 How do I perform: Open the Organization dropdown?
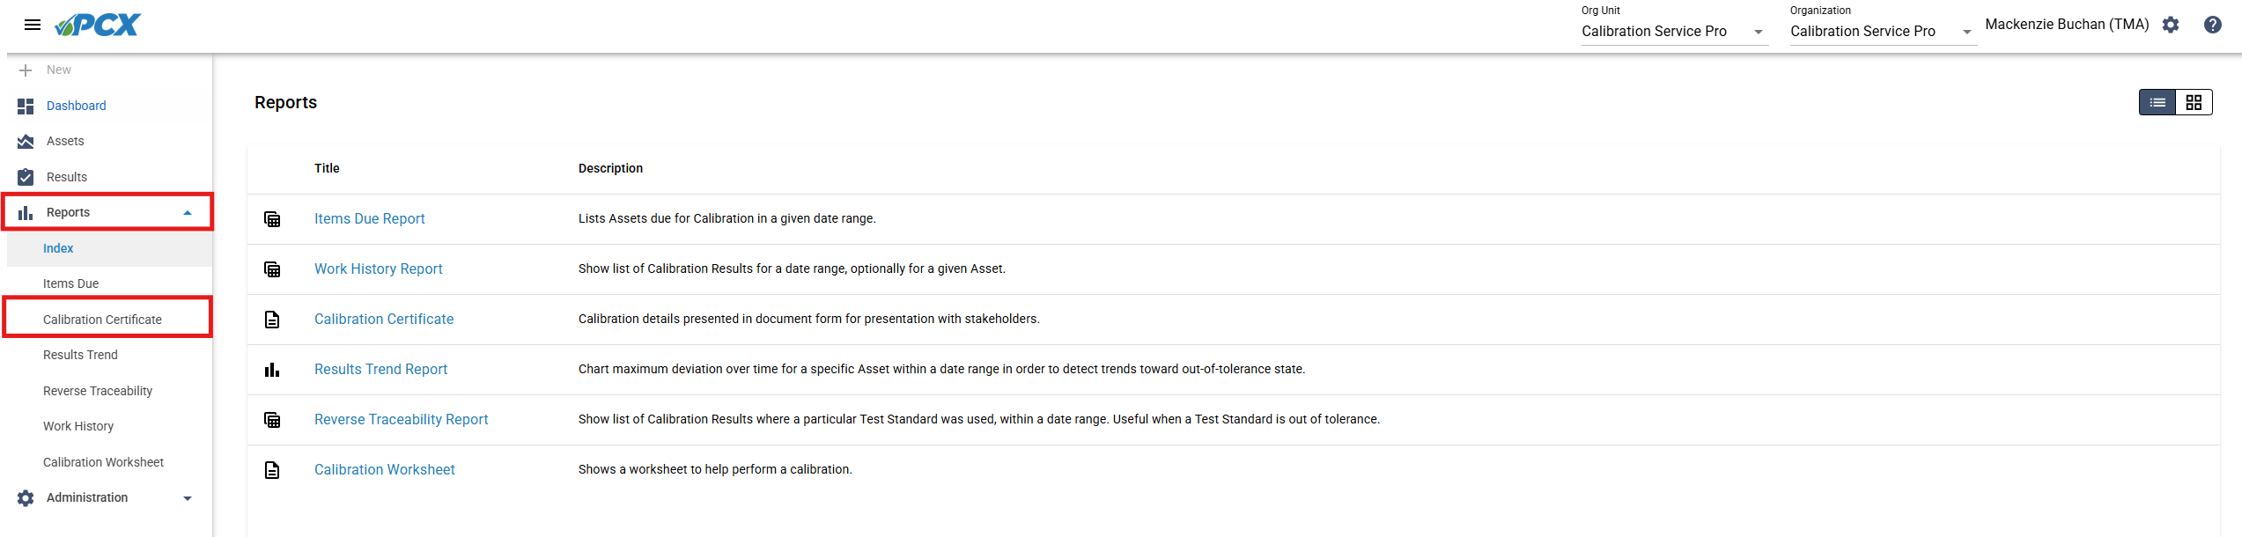[x=1884, y=31]
